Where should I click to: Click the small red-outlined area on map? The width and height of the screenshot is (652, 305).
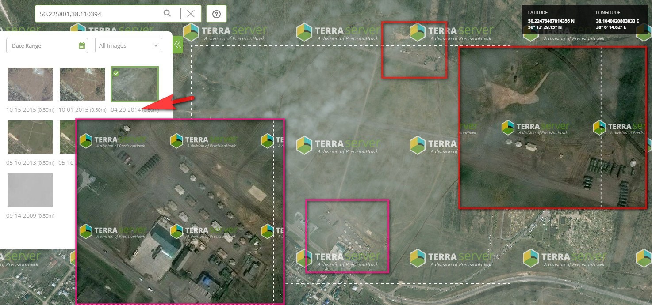(414, 50)
